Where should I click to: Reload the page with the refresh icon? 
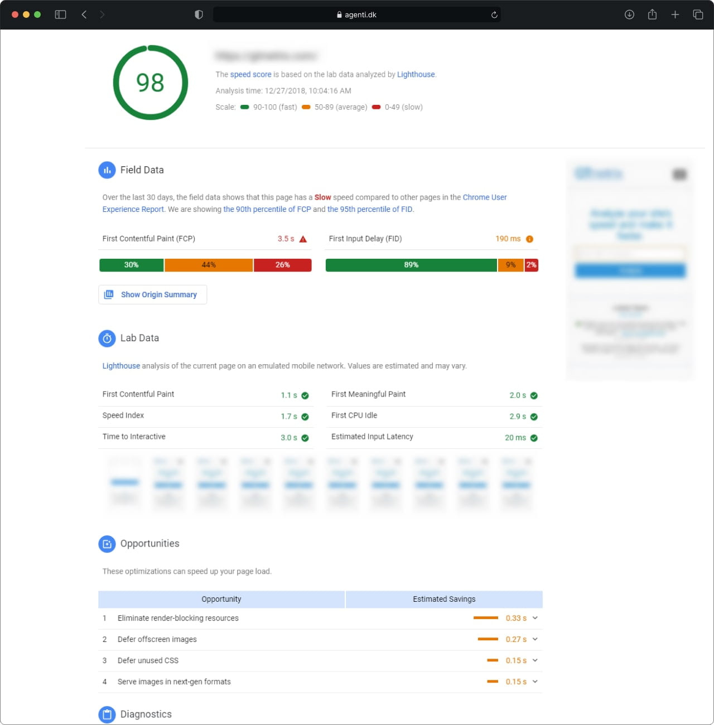(494, 15)
